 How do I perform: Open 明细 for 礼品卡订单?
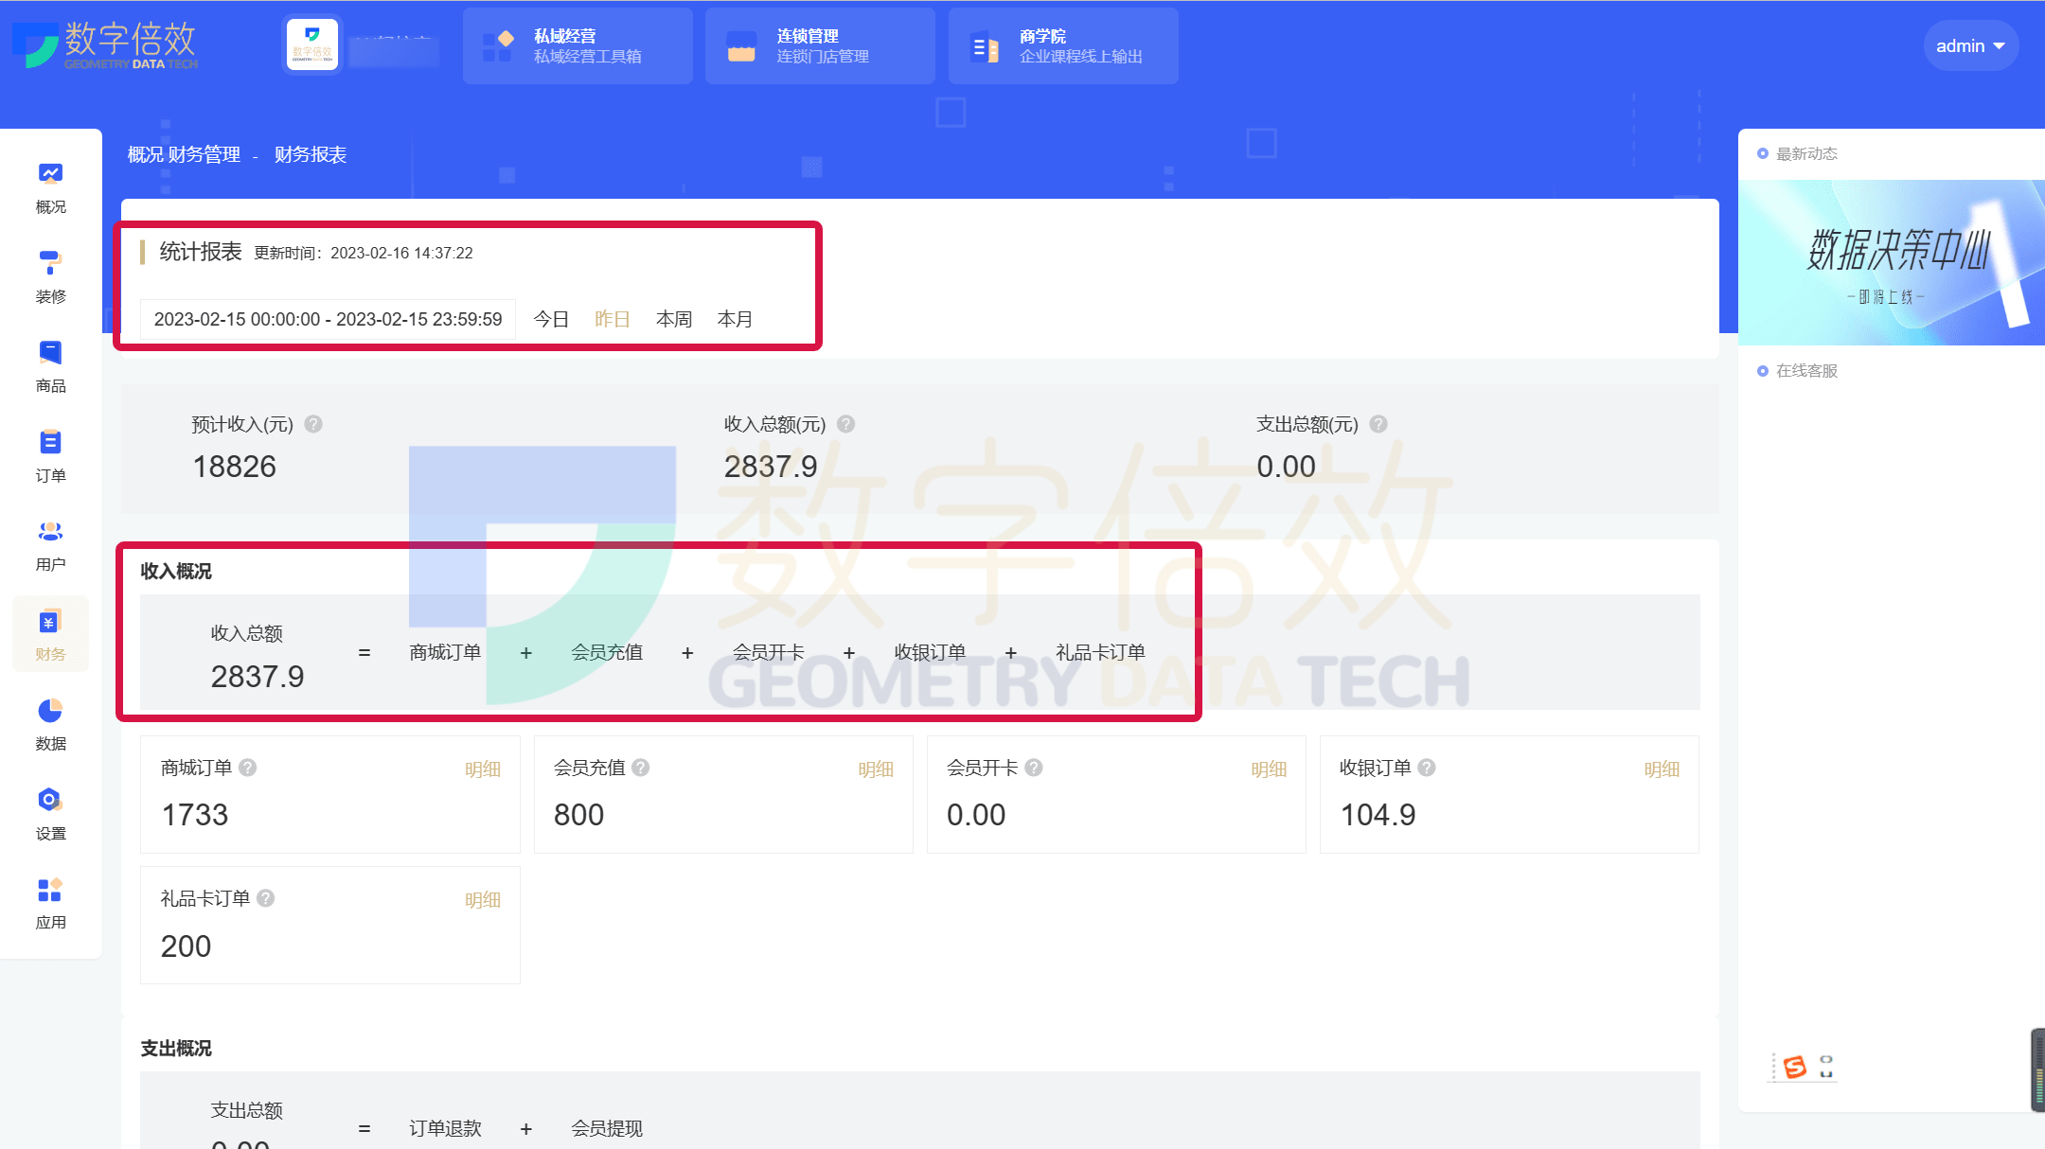click(x=483, y=900)
